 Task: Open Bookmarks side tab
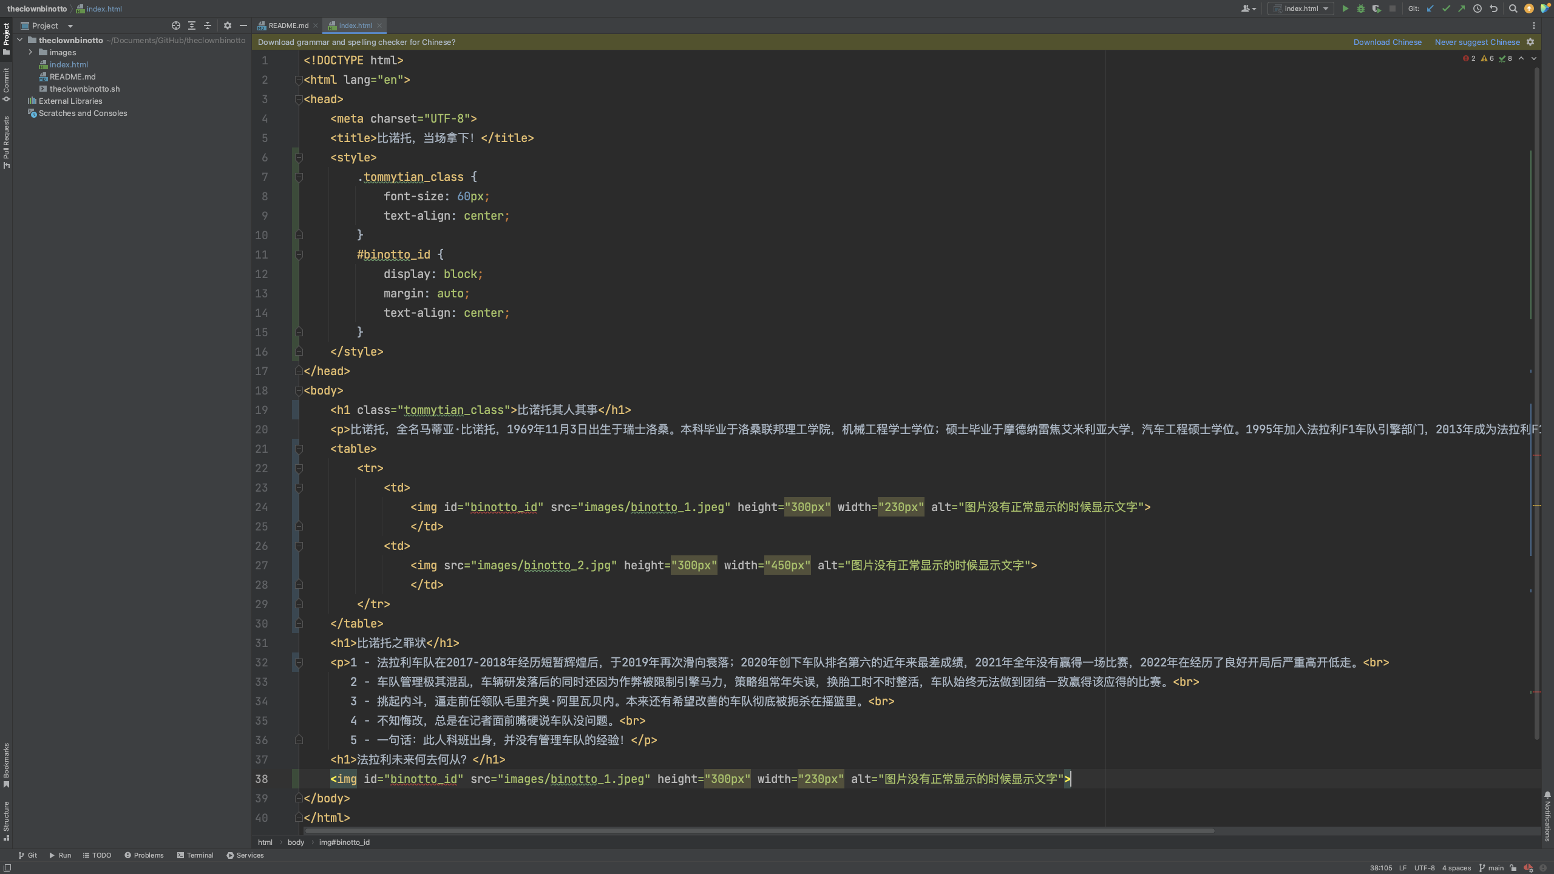[x=6, y=765]
